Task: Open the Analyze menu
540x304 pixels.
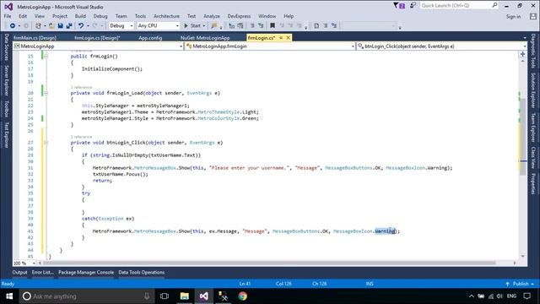Action: pyautogui.click(x=212, y=16)
